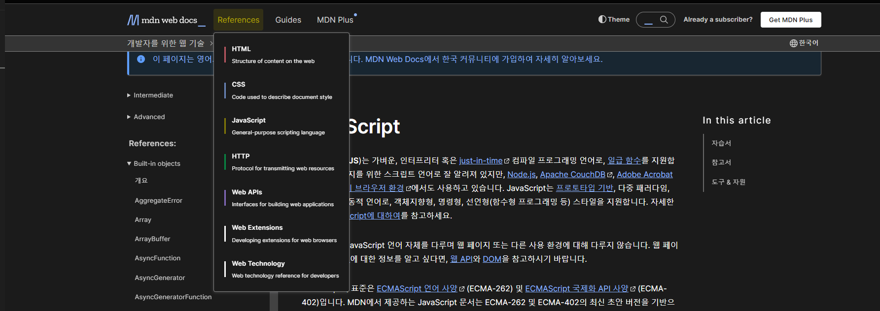
Task: Click the sidebar vertical scrollbar
Action: pyautogui.click(x=274, y=301)
